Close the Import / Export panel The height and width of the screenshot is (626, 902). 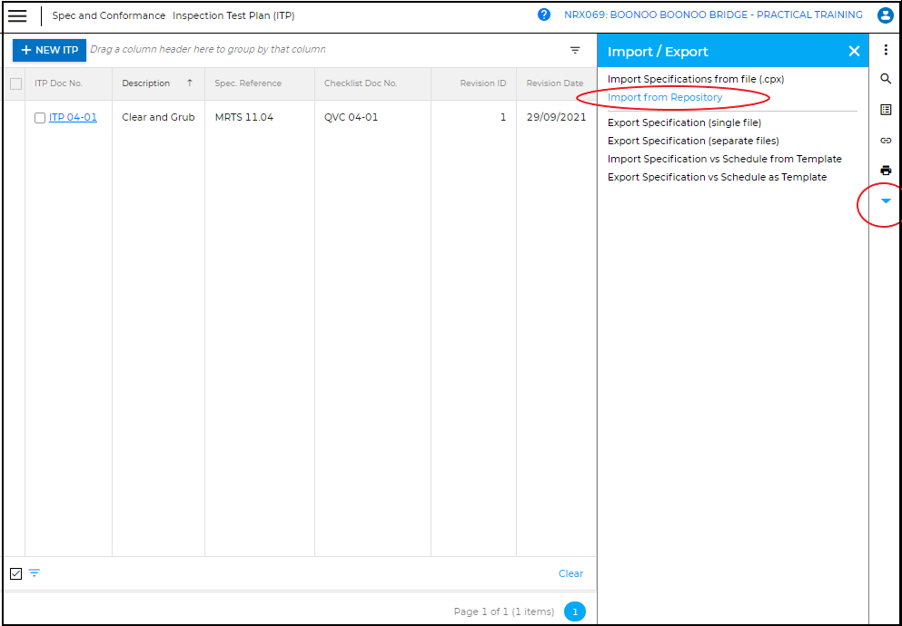pyautogui.click(x=854, y=52)
